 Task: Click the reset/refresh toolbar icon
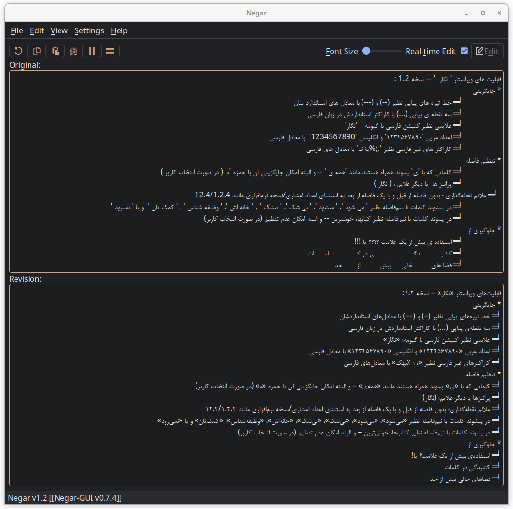18,51
